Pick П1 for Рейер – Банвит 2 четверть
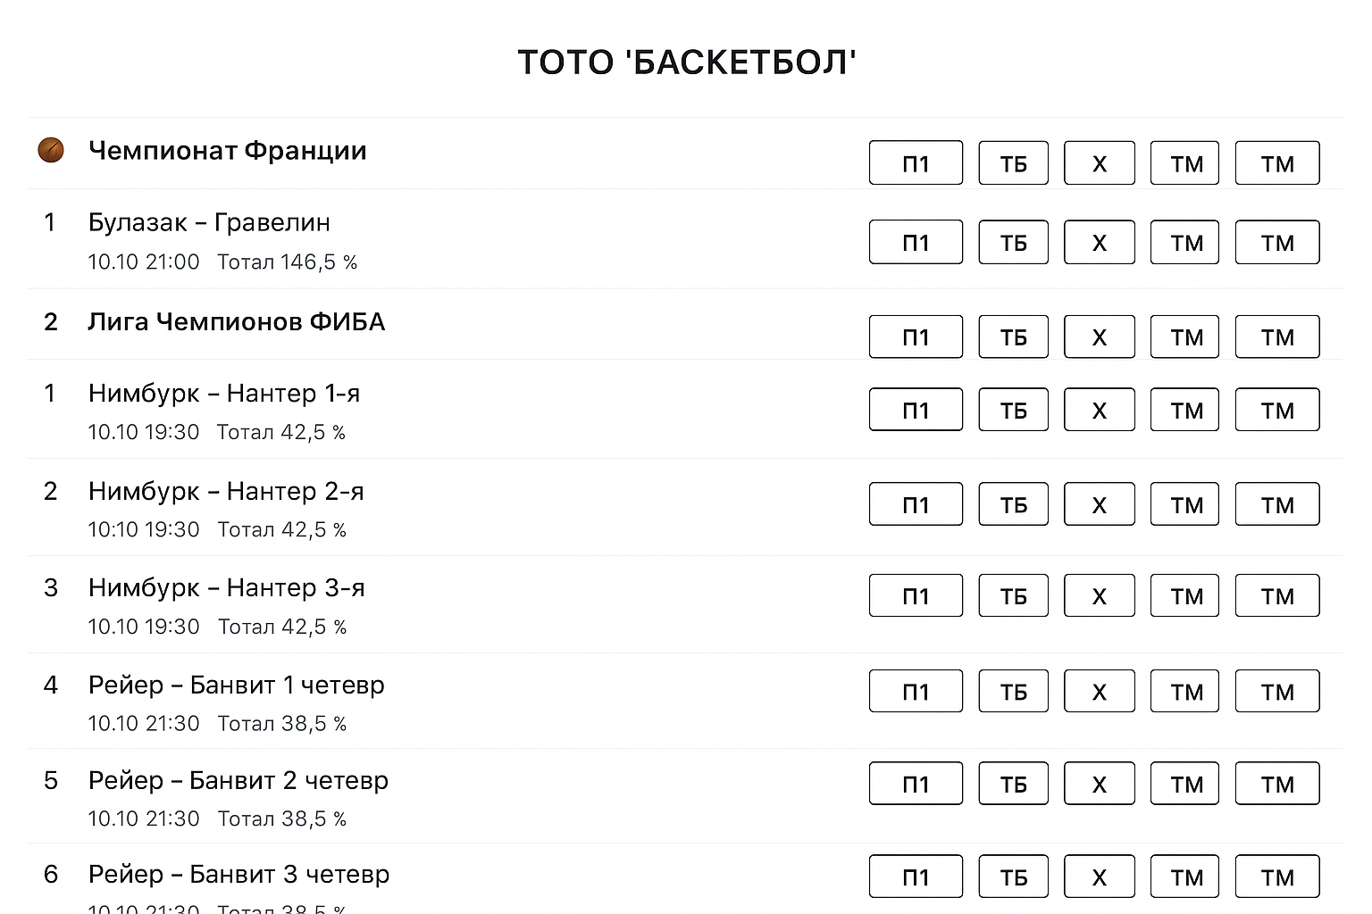This screenshot has height=914, width=1372. (x=916, y=785)
